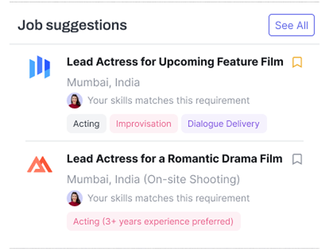This screenshot has height=250, width=329.
Task: Select the Acting 3+ years experience tag
Action: click(154, 221)
